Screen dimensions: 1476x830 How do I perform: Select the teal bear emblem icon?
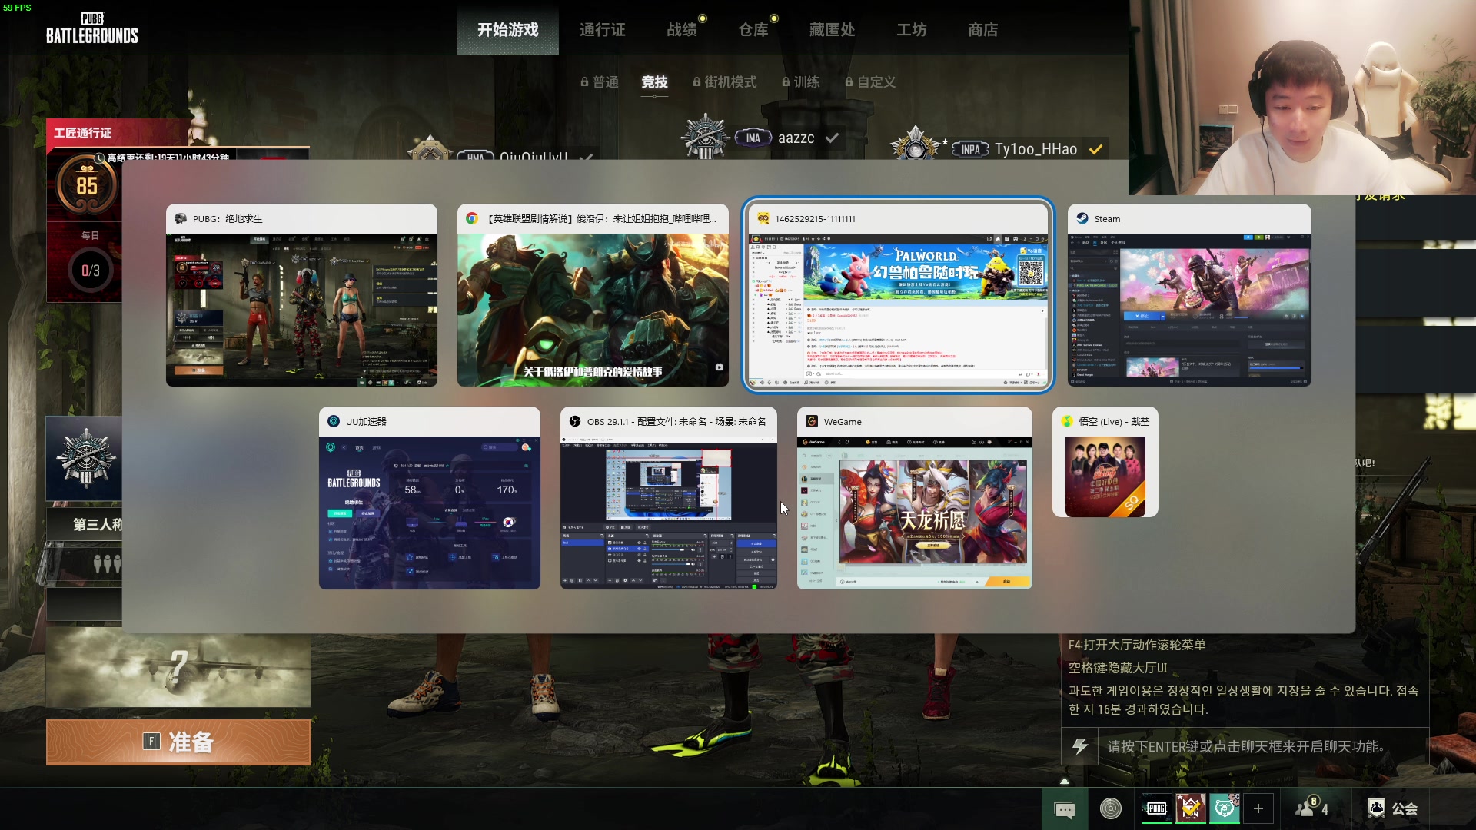tap(1225, 808)
